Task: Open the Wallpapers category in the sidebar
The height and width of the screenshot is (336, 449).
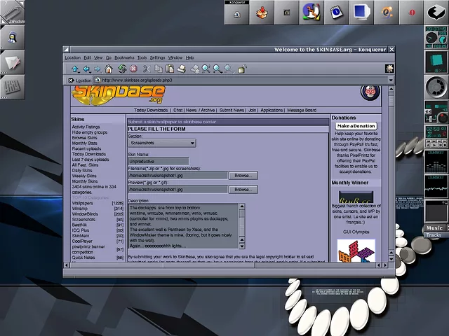Action: (82, 203)
